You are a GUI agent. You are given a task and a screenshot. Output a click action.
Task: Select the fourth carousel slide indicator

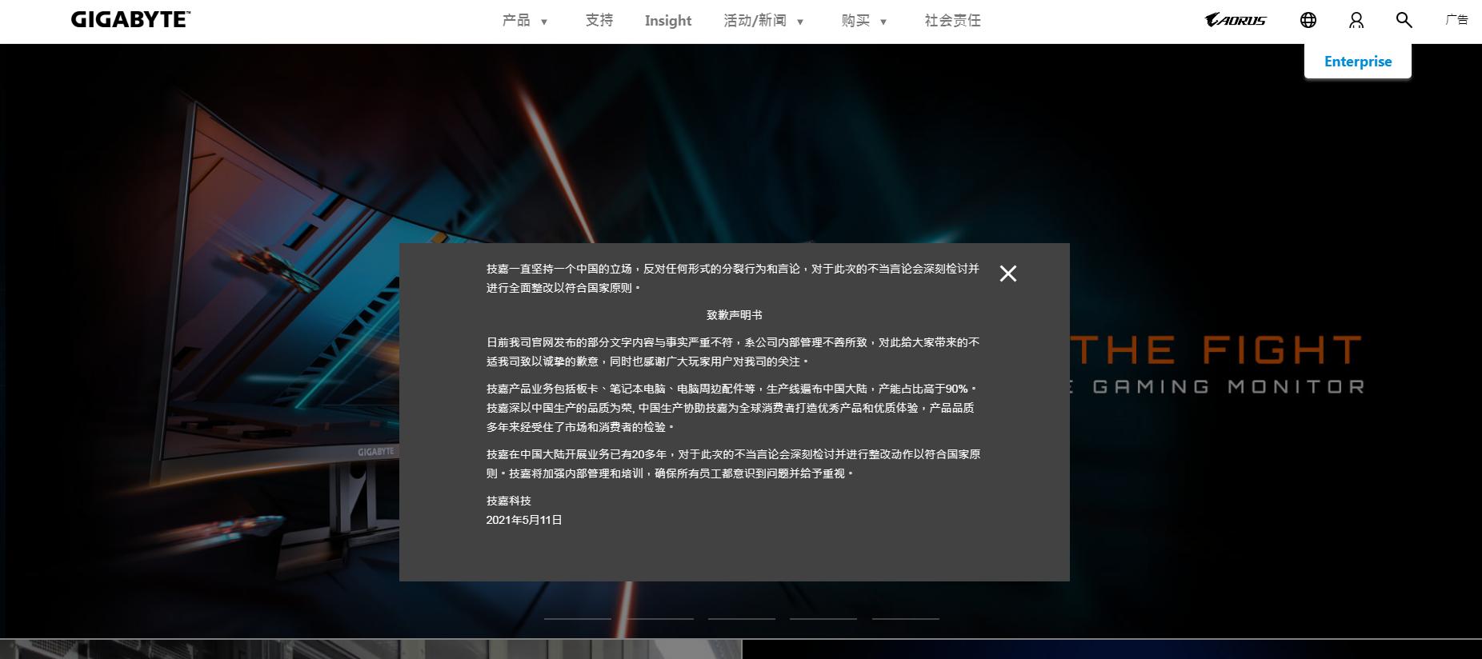click(823, 618)
